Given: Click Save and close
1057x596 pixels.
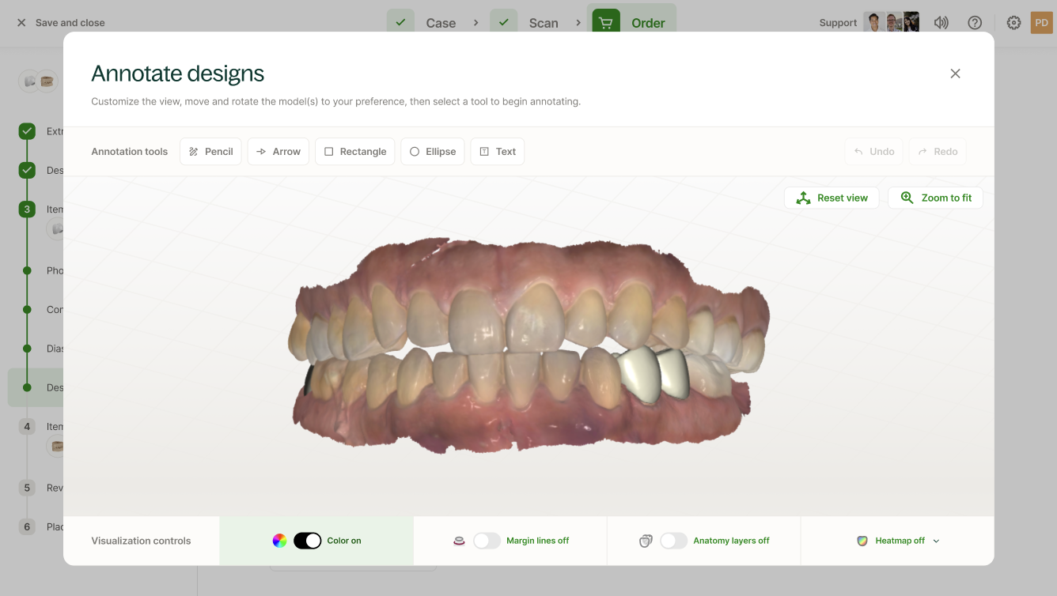Looking at the screenshot, I should pos(61,23).
